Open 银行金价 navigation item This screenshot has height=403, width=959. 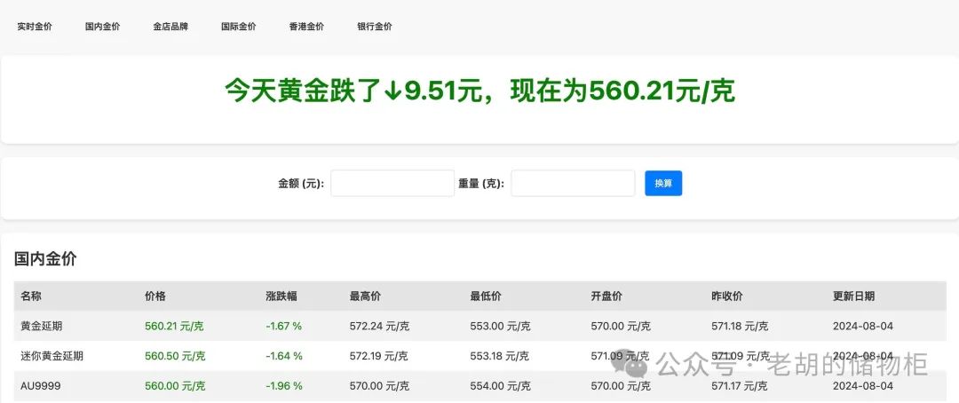click(375, 27)
